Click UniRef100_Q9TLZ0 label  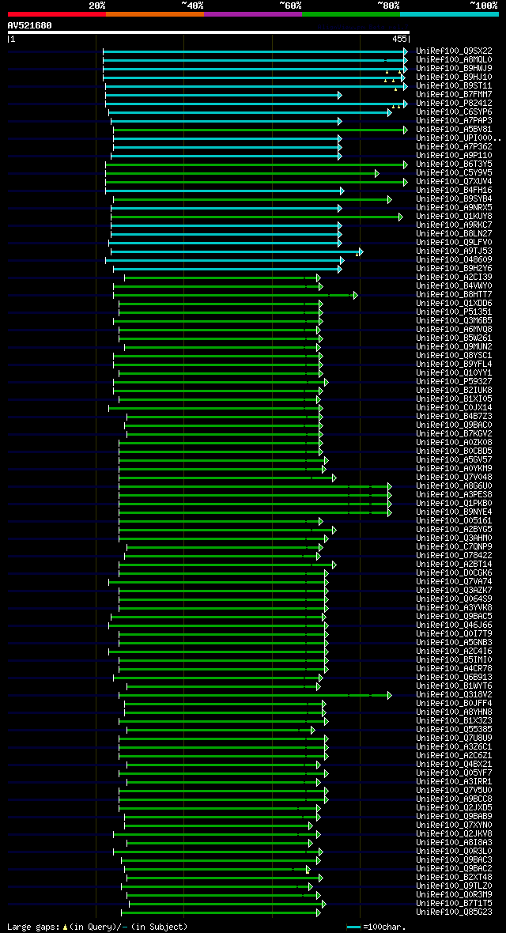(x=454, y=886)
